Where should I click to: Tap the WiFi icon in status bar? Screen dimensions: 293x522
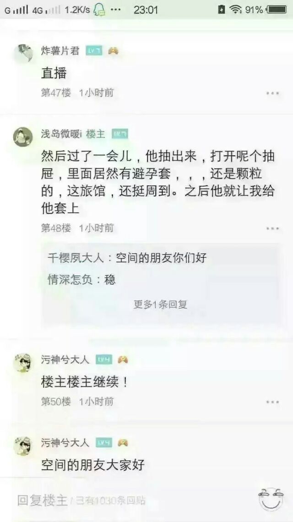point(235,10)
